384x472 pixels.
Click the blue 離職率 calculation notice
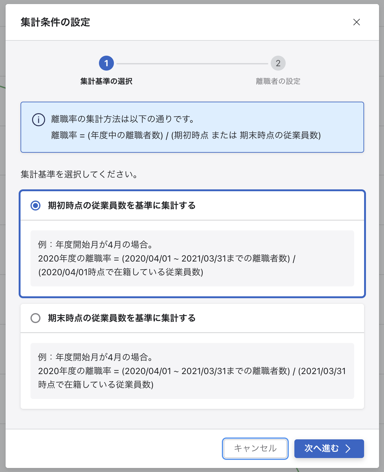tap(192, 127)
